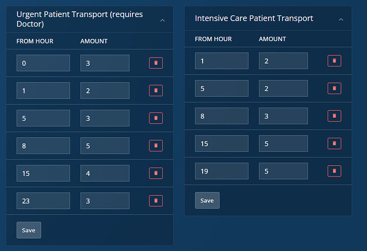Screen dimensions: 367x251
Task: Focus amount field for Urgent hour 8
Action: pyautogui.click(x=105, y=146)
